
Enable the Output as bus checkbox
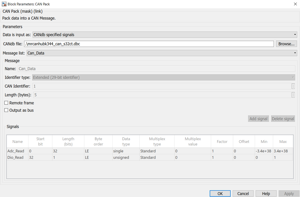(6, 110)
